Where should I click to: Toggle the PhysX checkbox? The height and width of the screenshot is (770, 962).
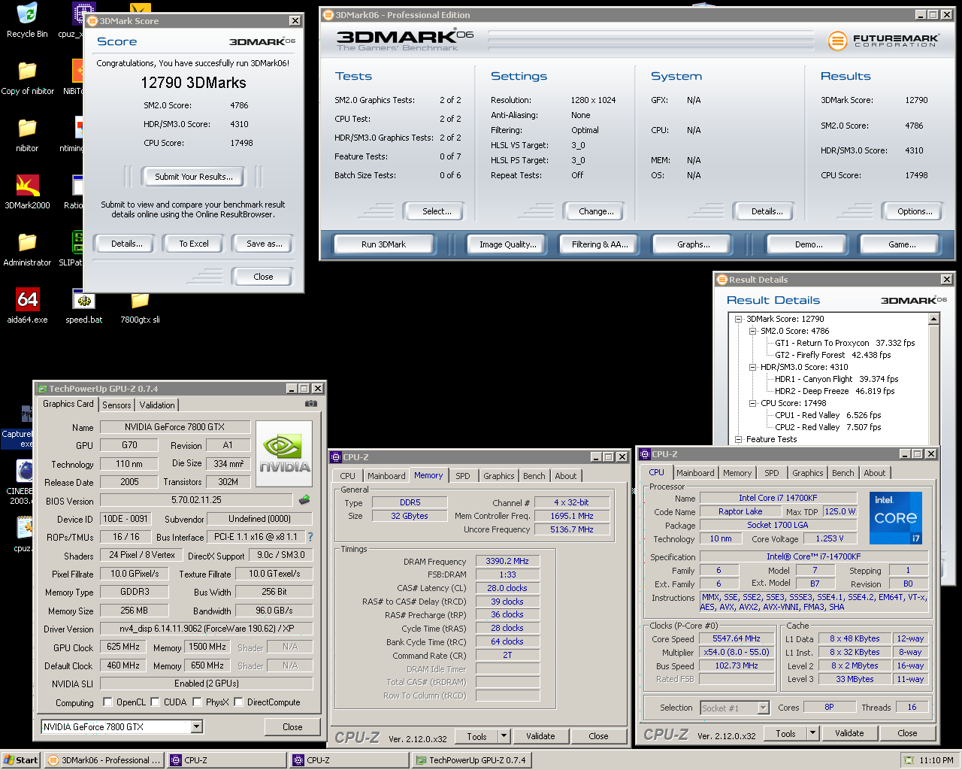point(197,702)
